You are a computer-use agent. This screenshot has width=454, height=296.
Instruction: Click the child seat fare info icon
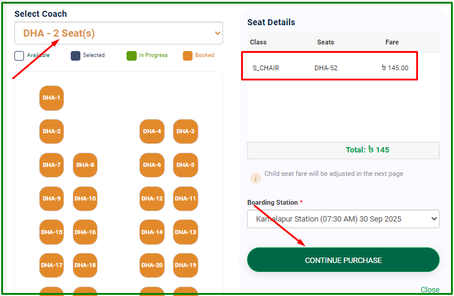click(255, 178)
